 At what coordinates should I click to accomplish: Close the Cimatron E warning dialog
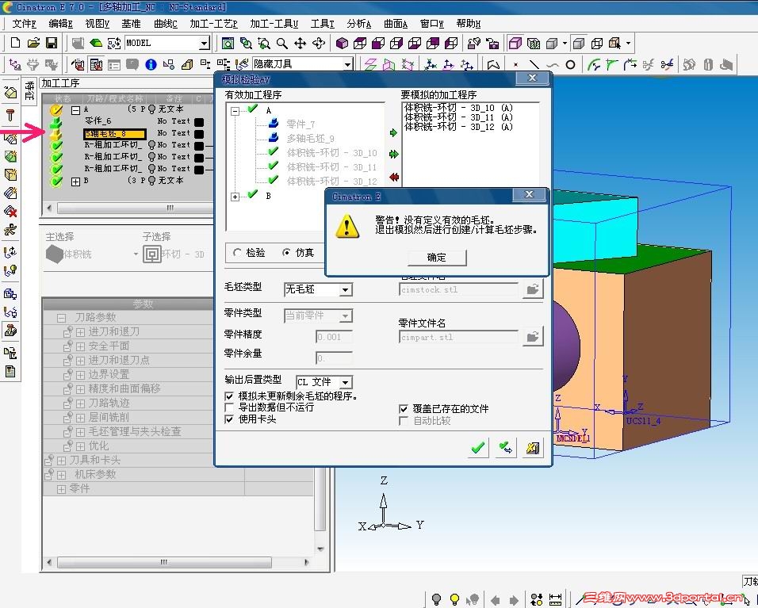pos(529,195)
